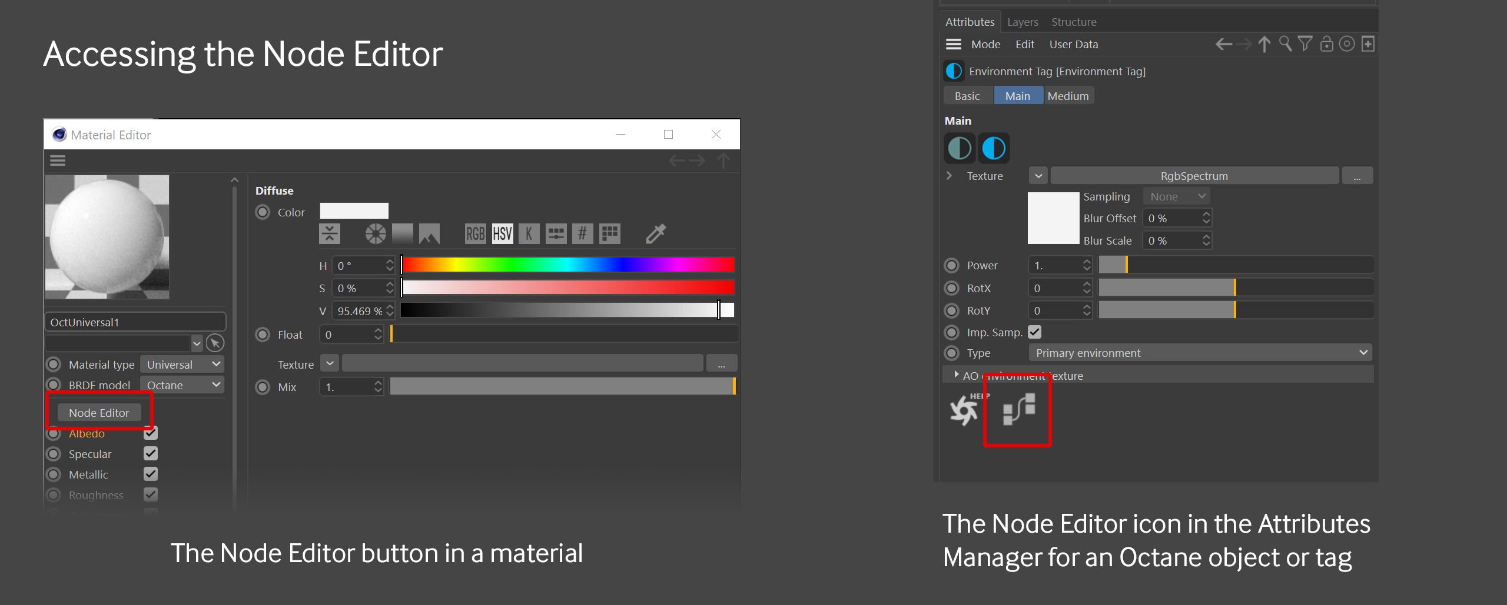Image resolution: width=1507 pixels, height=605 pixels.
Task: Open the Material type dropdown
Action: [x=182, y=364]
